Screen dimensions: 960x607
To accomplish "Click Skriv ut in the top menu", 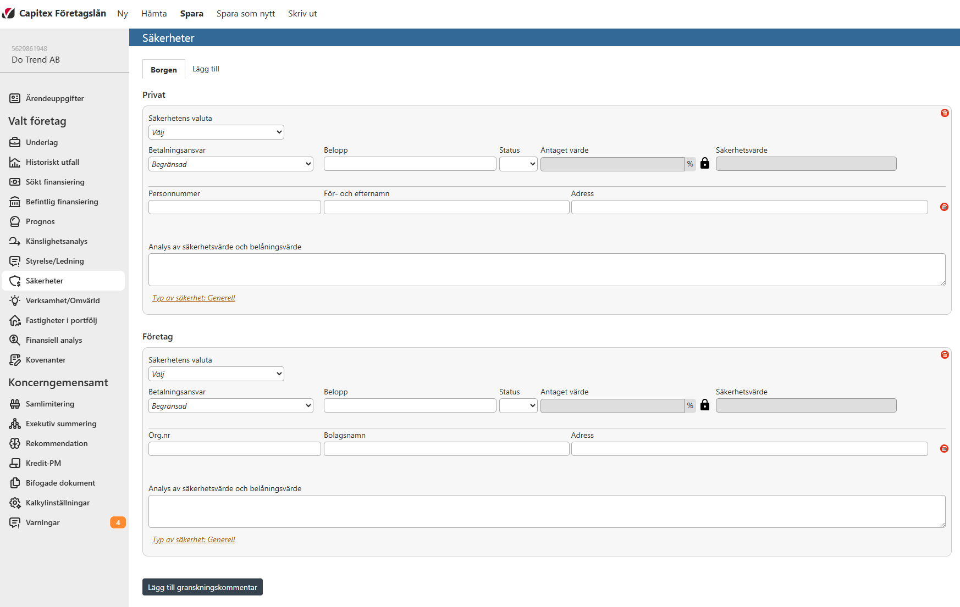I will 302,13.
